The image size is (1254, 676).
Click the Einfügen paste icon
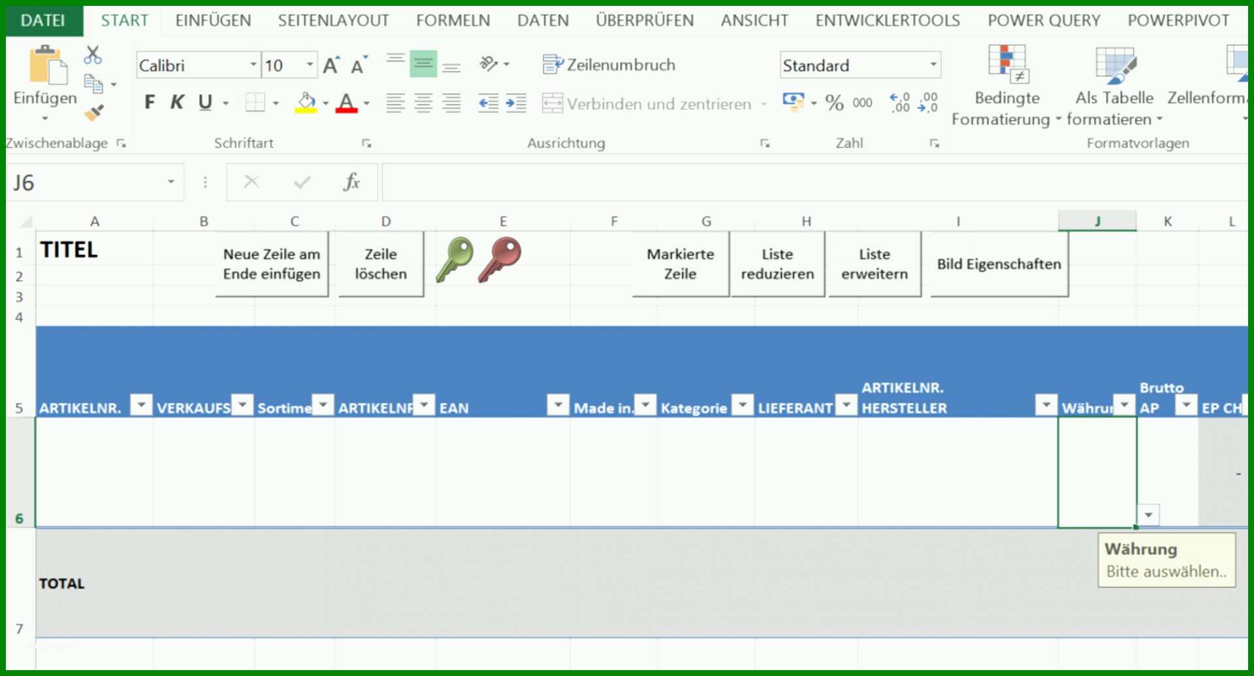point(47,65)
